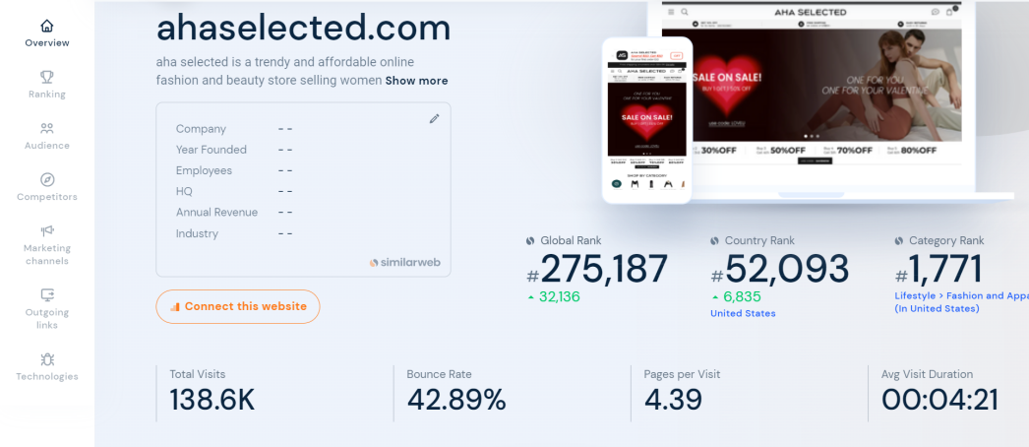Go to Ranking trophy icon

pyautogui.click(x=47, y=77)
